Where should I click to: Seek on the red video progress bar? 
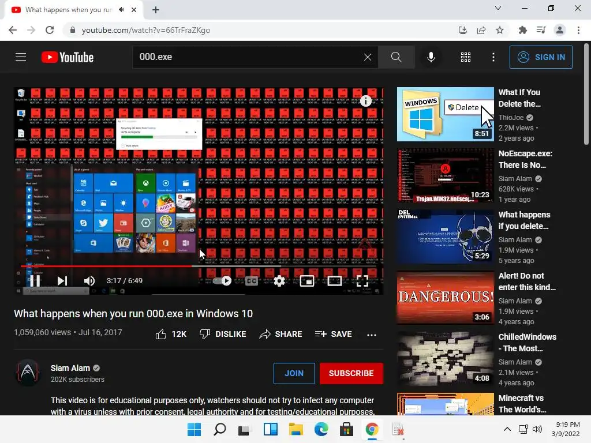click(199, 266)
